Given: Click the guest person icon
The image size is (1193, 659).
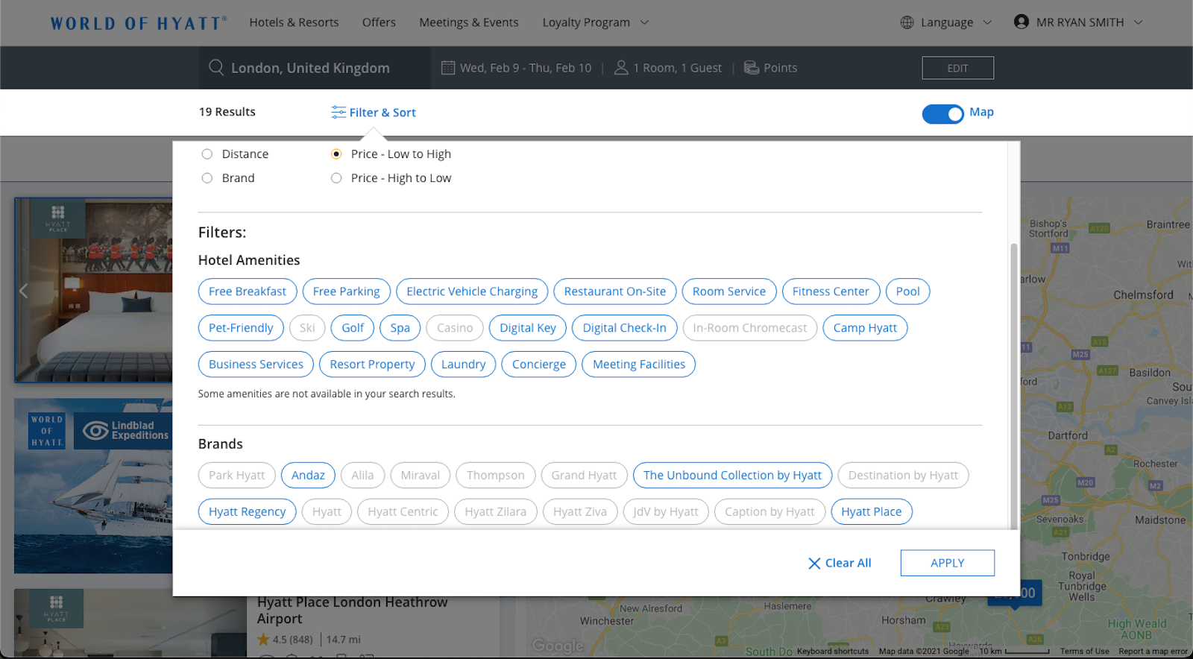Looking at the screenshot, I should [620, 68].
